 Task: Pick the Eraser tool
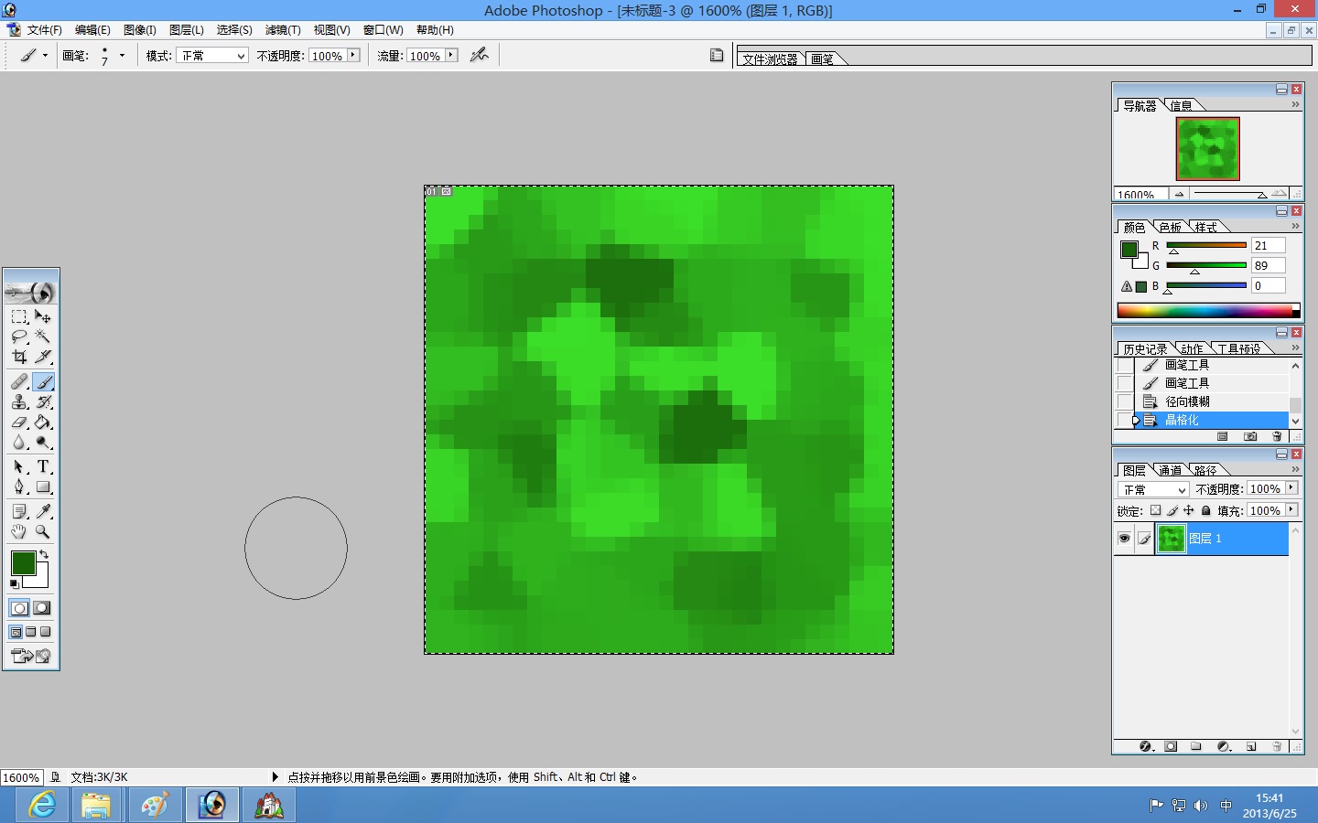(19, 422)
